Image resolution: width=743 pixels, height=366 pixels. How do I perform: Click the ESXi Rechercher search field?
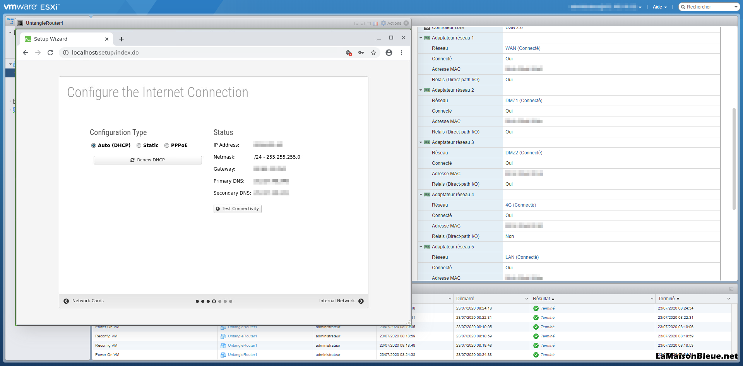click(x=708, y=7)
